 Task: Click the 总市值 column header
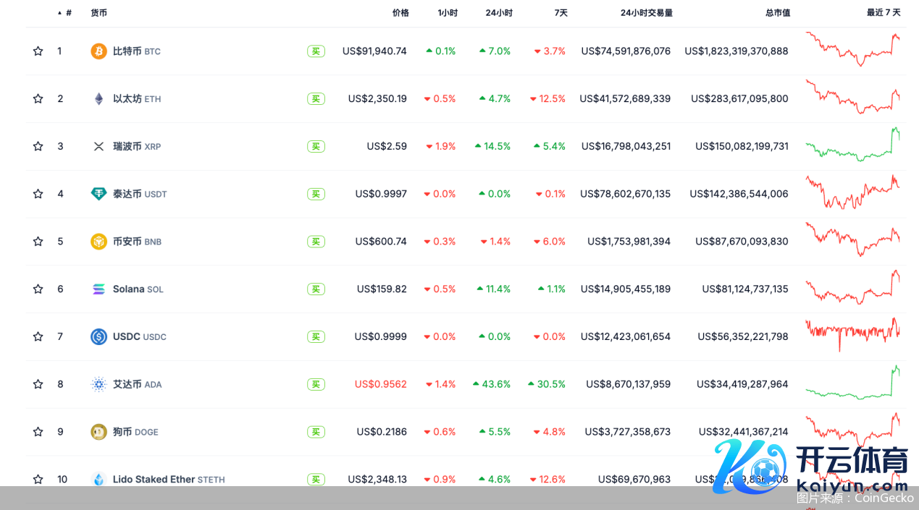pos(778,12)
